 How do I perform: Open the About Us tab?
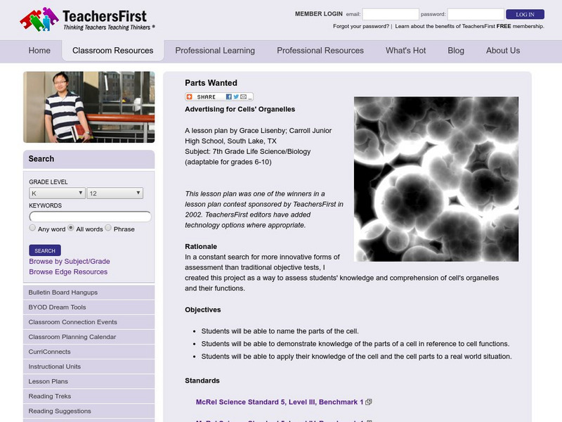503,51
